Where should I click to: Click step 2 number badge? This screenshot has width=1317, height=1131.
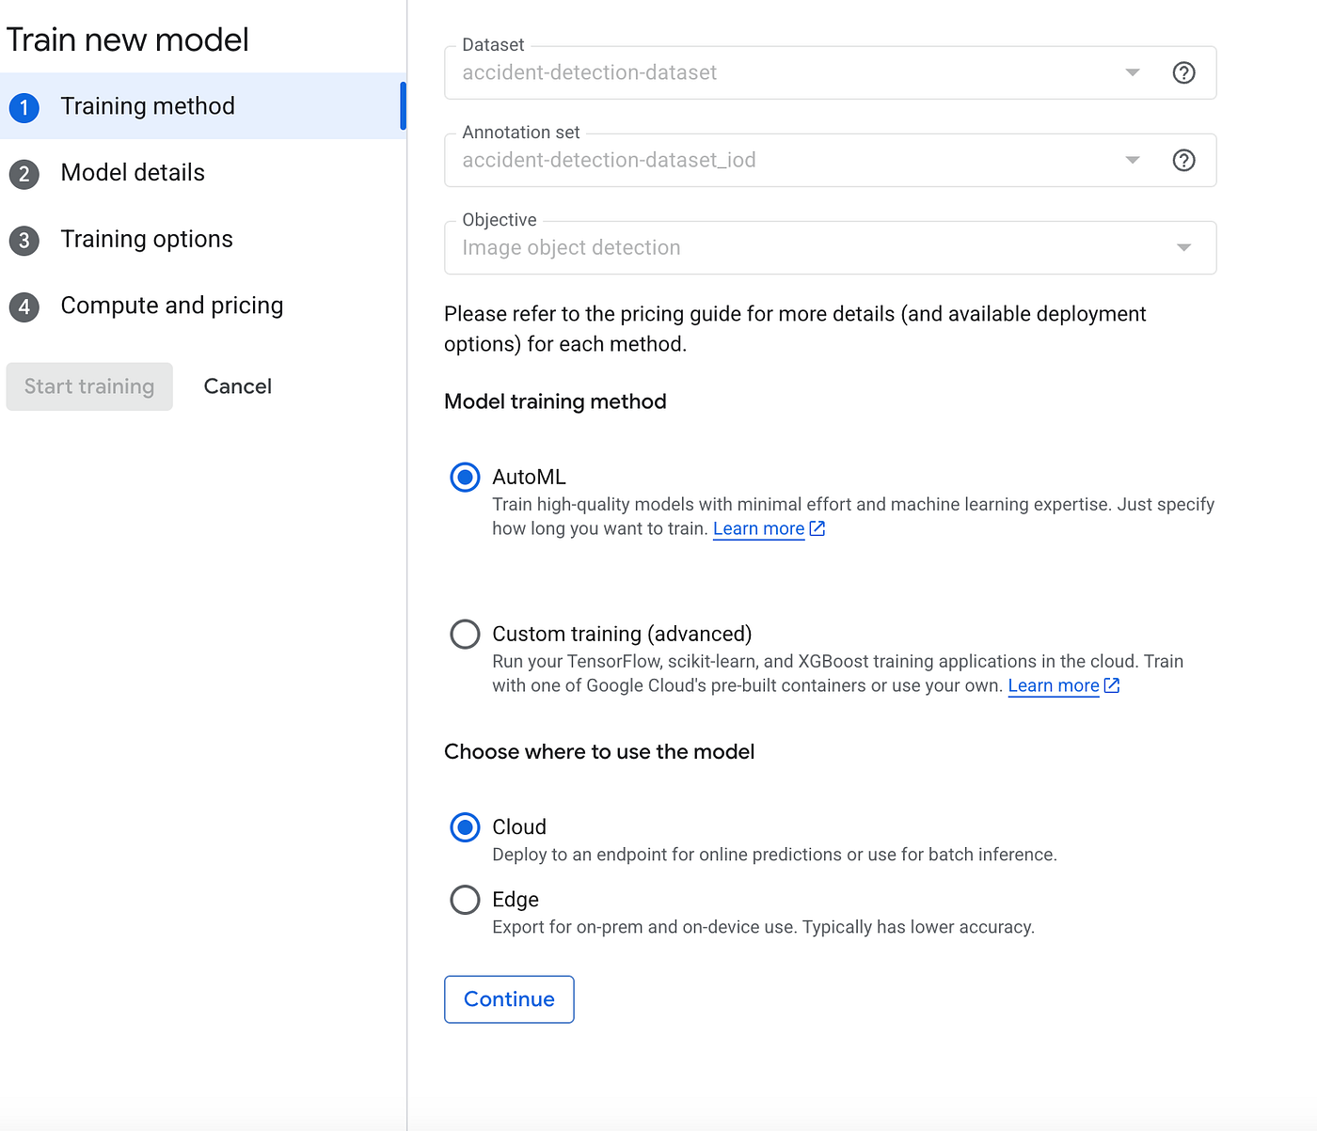click(24, 174)
